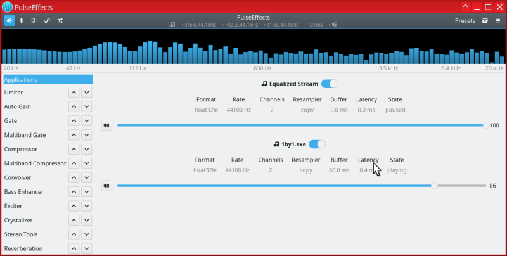The image size is (507, 256).
Task: Select Crystalizer in the sidebar
Action: [x=18, y=221]
